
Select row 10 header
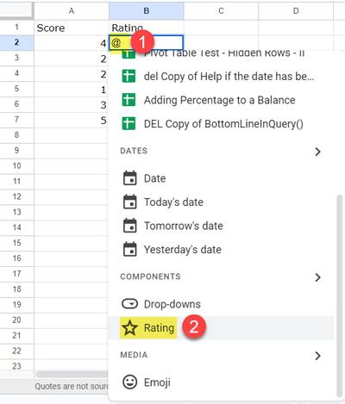(17, 165)
